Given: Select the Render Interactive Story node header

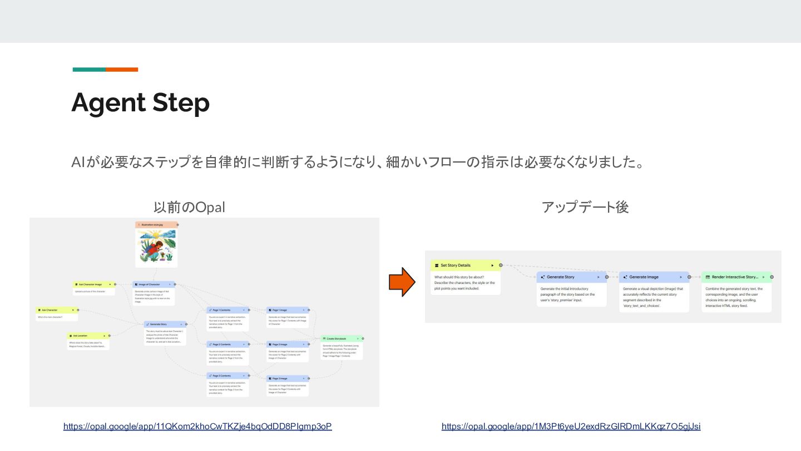Looking at the screenshot, I should (736, 277).
